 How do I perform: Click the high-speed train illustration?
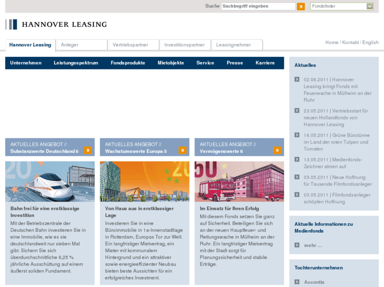(50, 182)
